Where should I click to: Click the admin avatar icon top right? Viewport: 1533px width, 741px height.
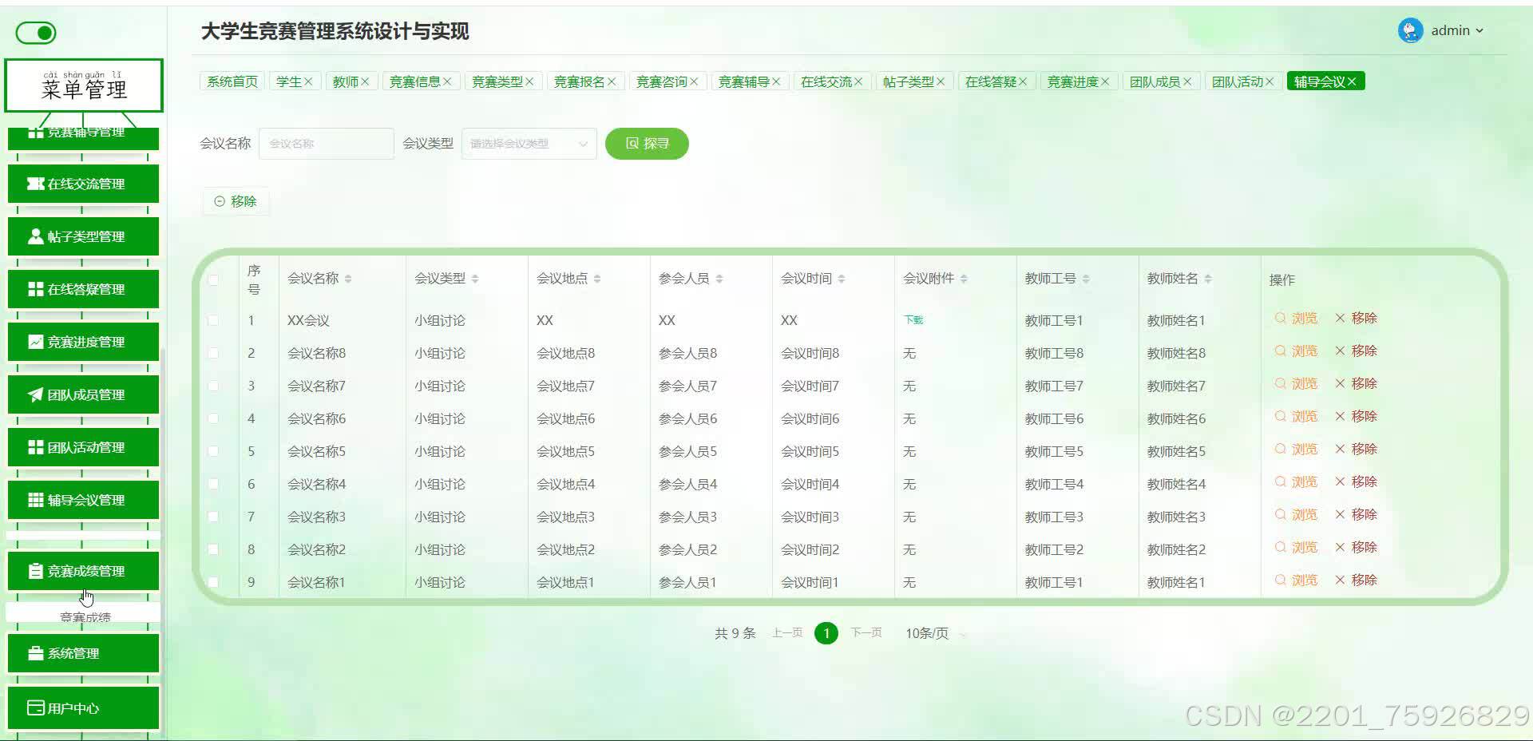pyautogui.click(x=1410, y=30)
